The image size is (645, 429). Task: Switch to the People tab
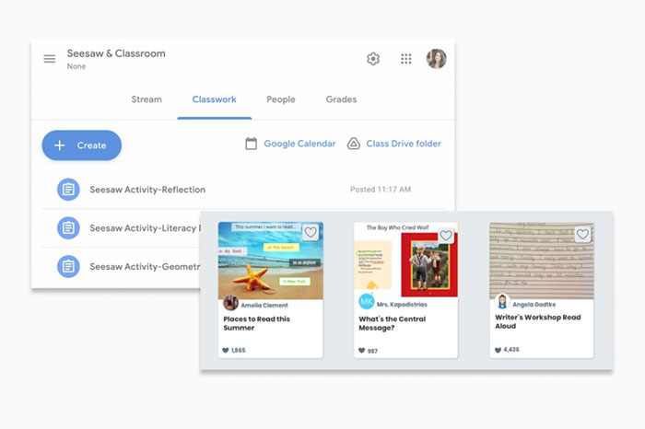click(281, 99)
